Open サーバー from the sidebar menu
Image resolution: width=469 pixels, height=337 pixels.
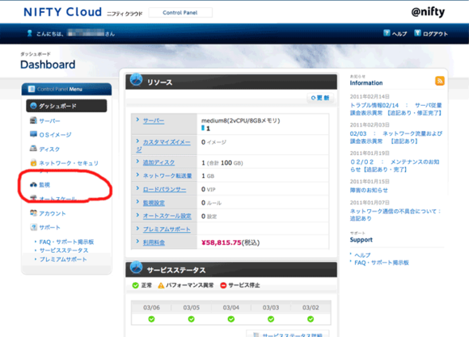pos(49,120)
